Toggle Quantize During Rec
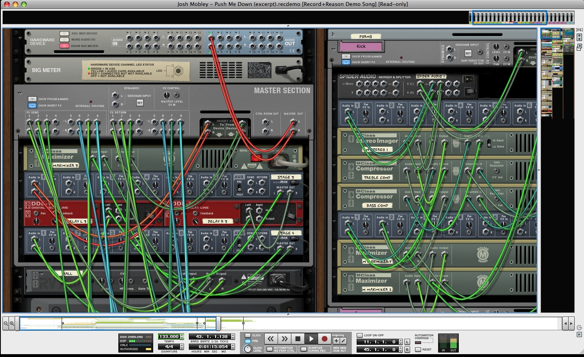 coord(304,349)
